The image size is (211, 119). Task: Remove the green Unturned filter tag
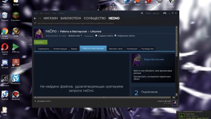45,42
